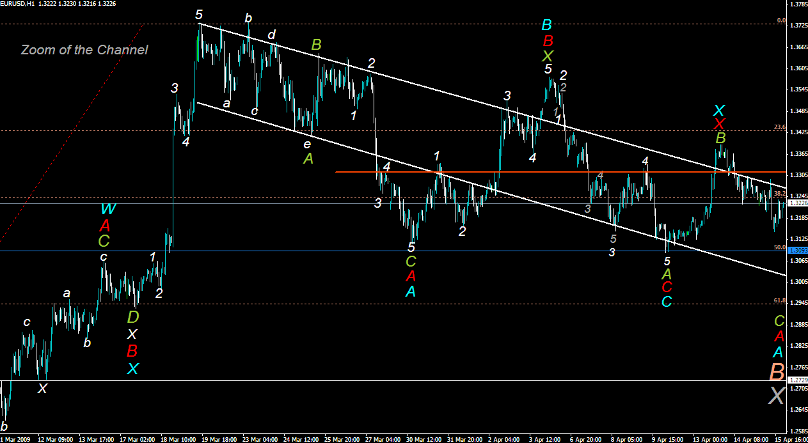Click the 'Zoom of the Channel' text label
The image size is (808, 443).
84,50
